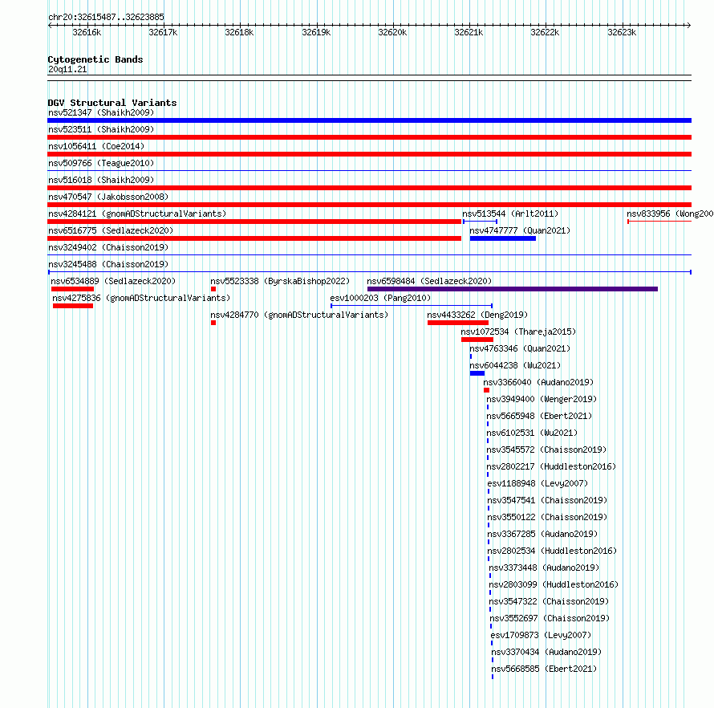Click nsv2802217 (Huddleston2016) label
The width and height of the screenshot is (714, 708).
tap(551, 466)
